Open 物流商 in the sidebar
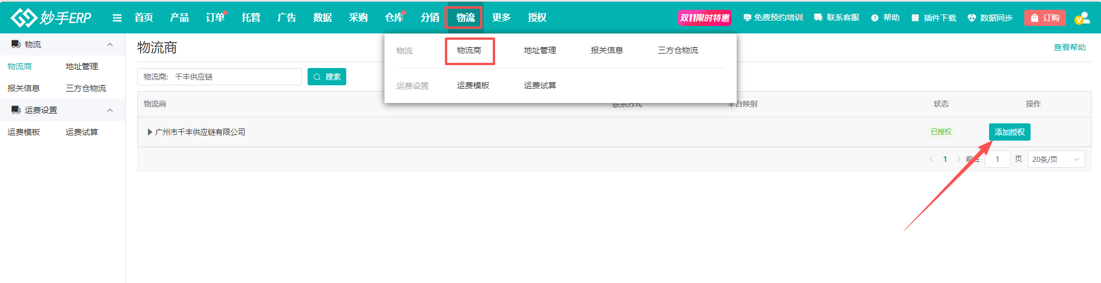The width and height of the screenshot is (1101, 283). (20, 67)
